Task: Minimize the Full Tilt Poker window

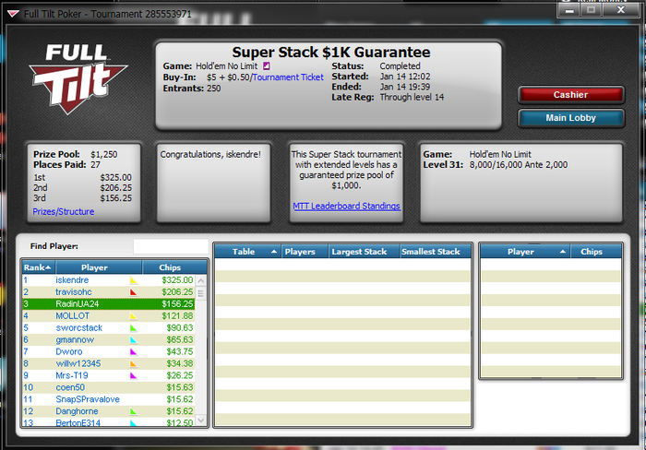Action: (569, 10)
